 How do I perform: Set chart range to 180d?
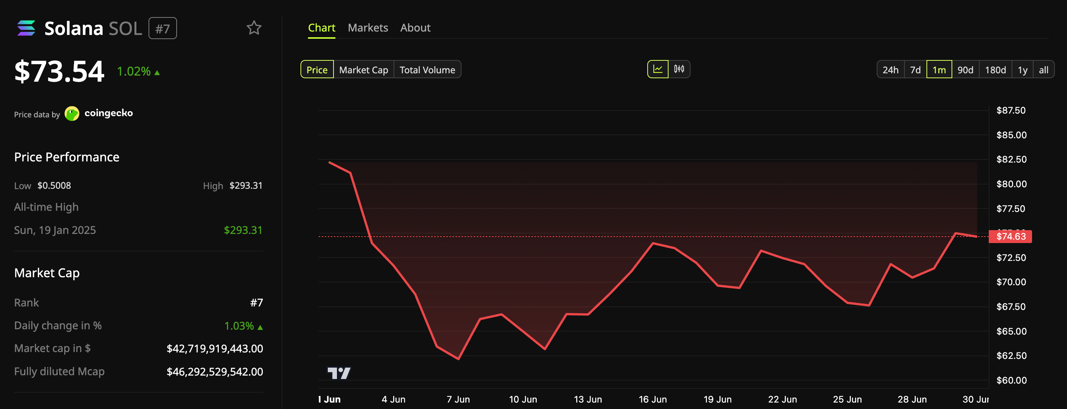coord(995,69)
